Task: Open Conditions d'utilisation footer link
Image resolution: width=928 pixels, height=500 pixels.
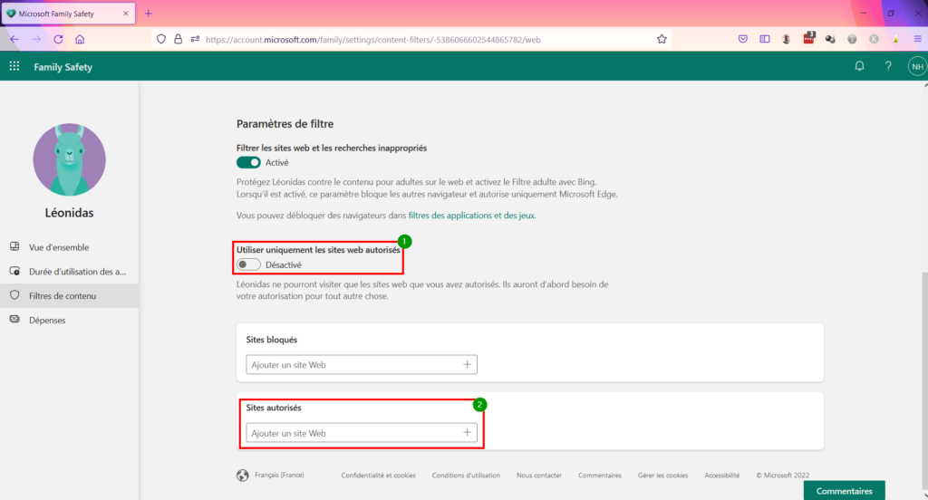Action: 466,476
